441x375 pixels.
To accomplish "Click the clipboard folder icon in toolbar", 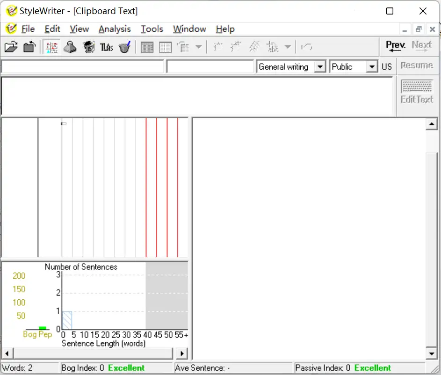I will (x=29, y=47).
